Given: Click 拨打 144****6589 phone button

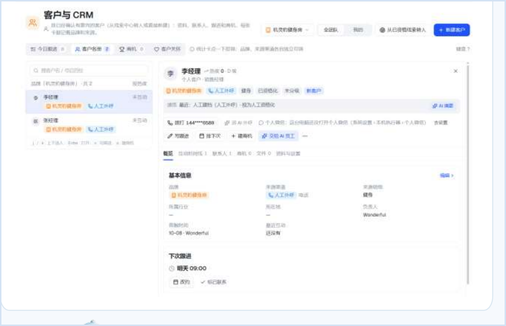Looking at the screenshot, I should (191, 123).
